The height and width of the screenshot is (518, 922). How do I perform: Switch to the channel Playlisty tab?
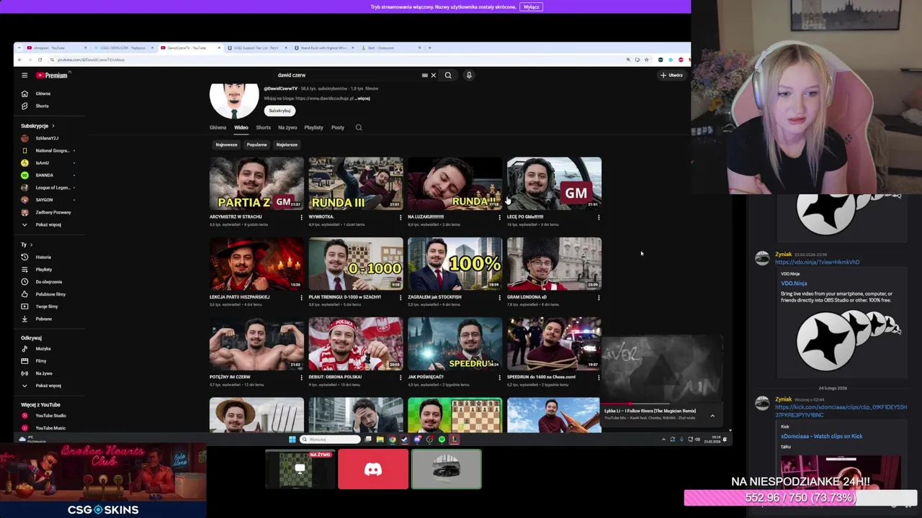point(313,127)
